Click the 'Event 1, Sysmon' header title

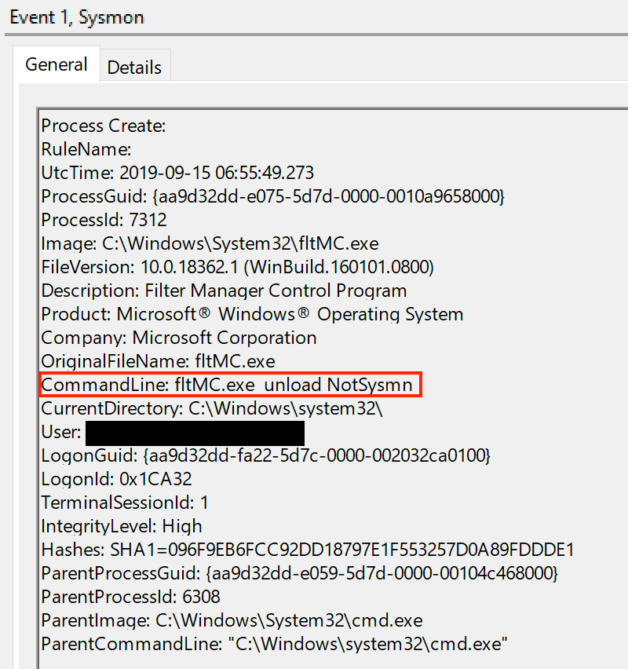pyautogui.click(x=77, y=17)
